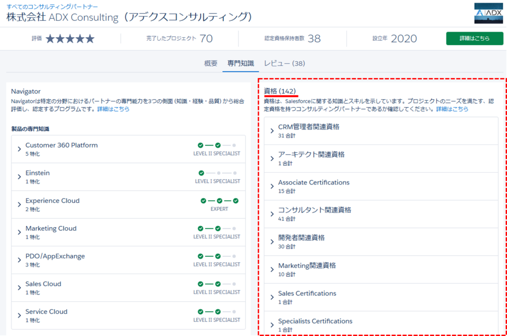Click the Marketing Cloud row title
507x336 pixels.
click(51, 229)
